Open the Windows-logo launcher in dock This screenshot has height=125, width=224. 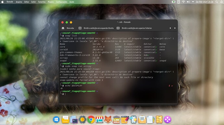coord(56,120)
